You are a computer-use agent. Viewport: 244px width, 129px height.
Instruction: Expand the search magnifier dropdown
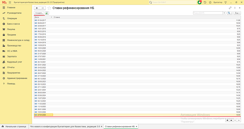point(230,13)
